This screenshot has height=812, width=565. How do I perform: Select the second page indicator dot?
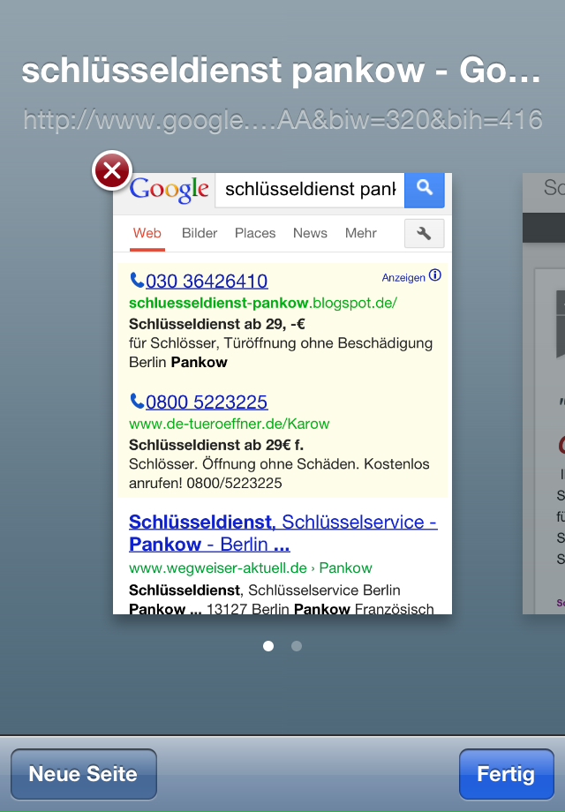297,646
